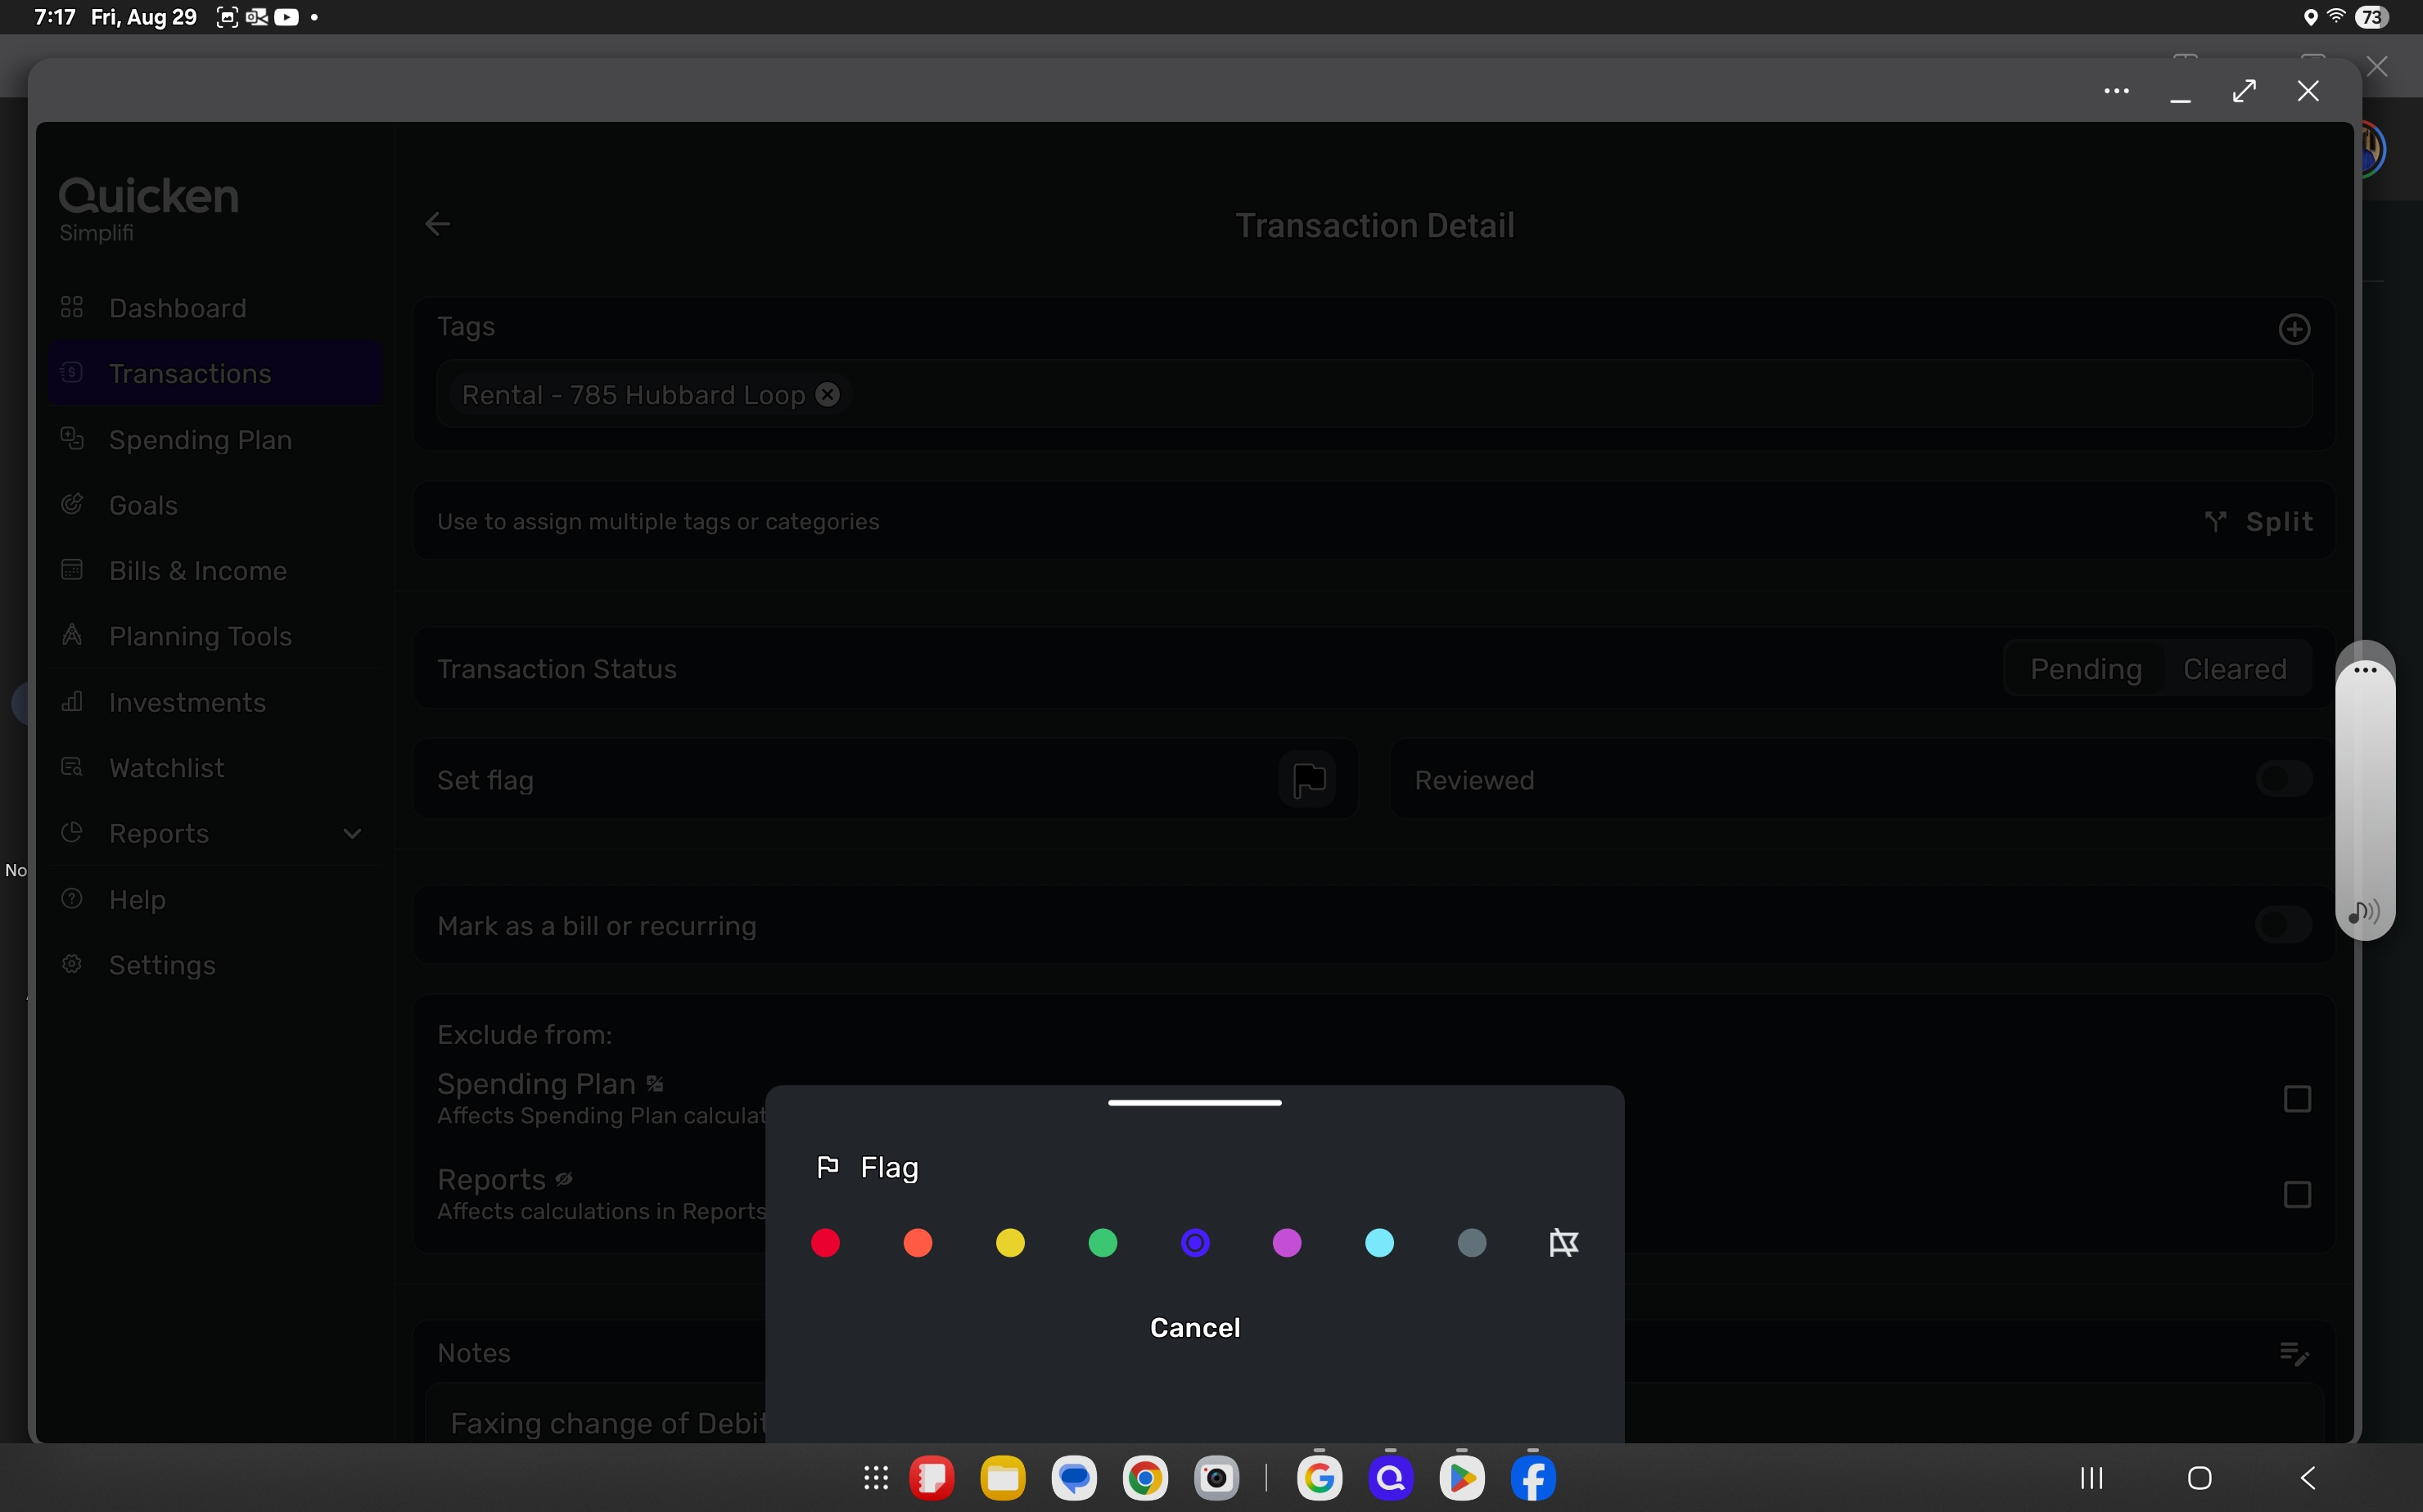Viewport: 2423px width, 1512px height.
Task: Choose the yellow flag color
Action: pyautogui.click(x=1010, y=1243)
